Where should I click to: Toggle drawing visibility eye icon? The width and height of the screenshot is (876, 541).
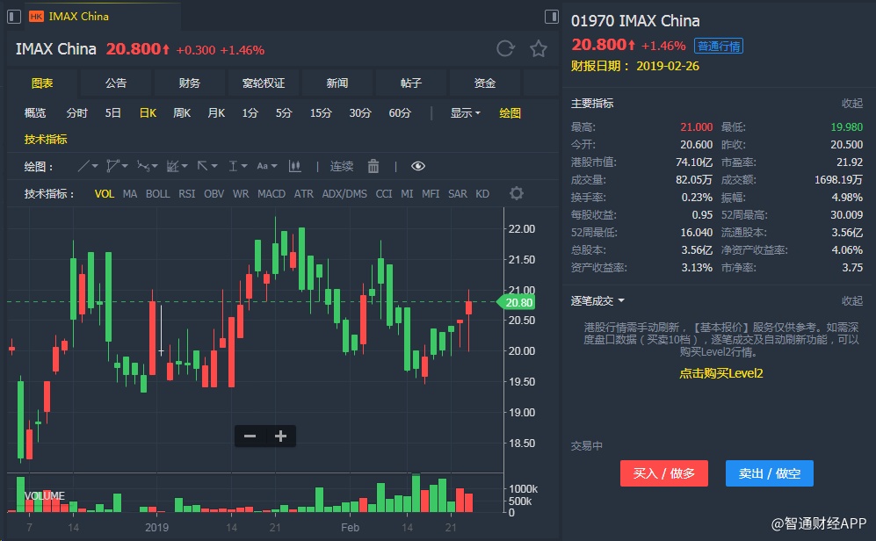point(417,166)
